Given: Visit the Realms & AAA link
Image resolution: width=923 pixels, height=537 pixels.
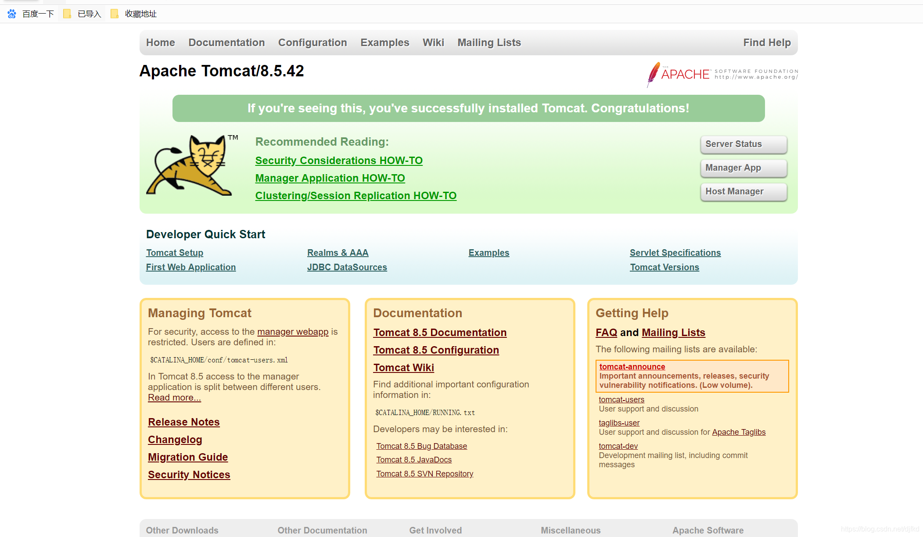Looking at the screenshot, I should pyautogui.click(x=338, y=253).
